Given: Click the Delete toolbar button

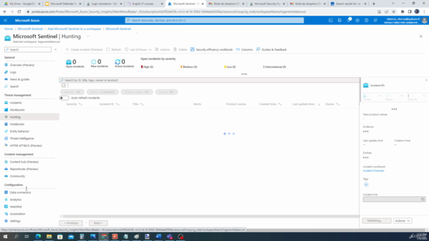Looking at the screenshot, I should click(180, 50).
